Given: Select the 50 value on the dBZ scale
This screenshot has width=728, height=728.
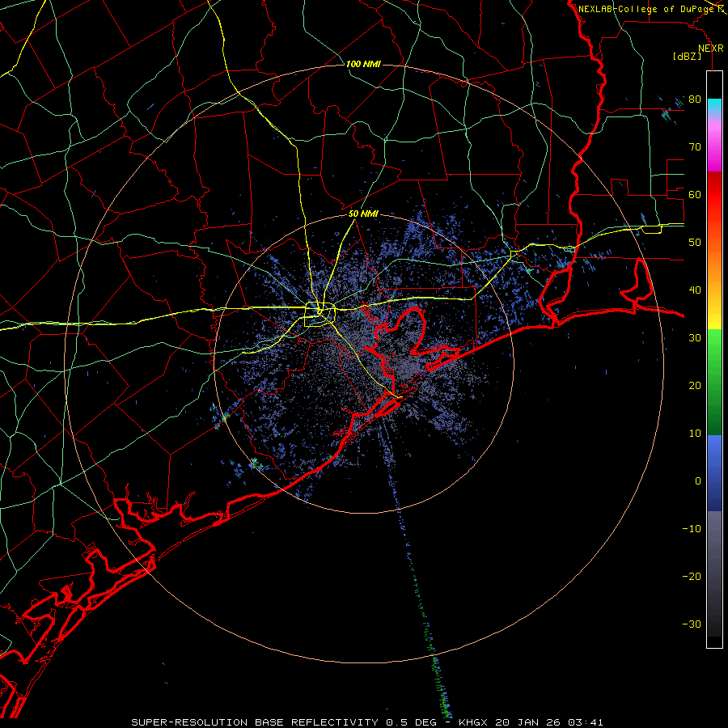Looking at the screenshot, I should pyautogui.click(x=695, y=243).
